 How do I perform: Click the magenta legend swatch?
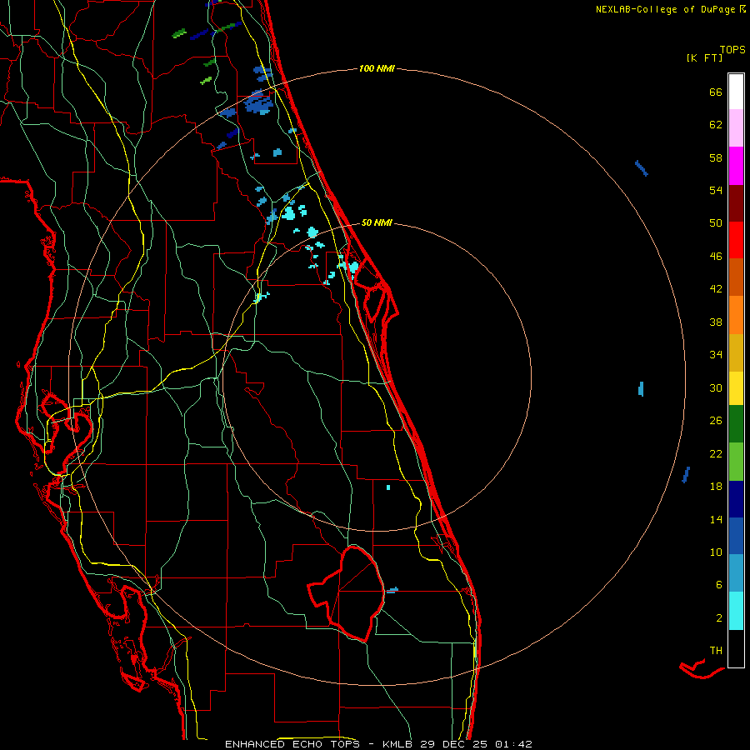click(736, 166)
